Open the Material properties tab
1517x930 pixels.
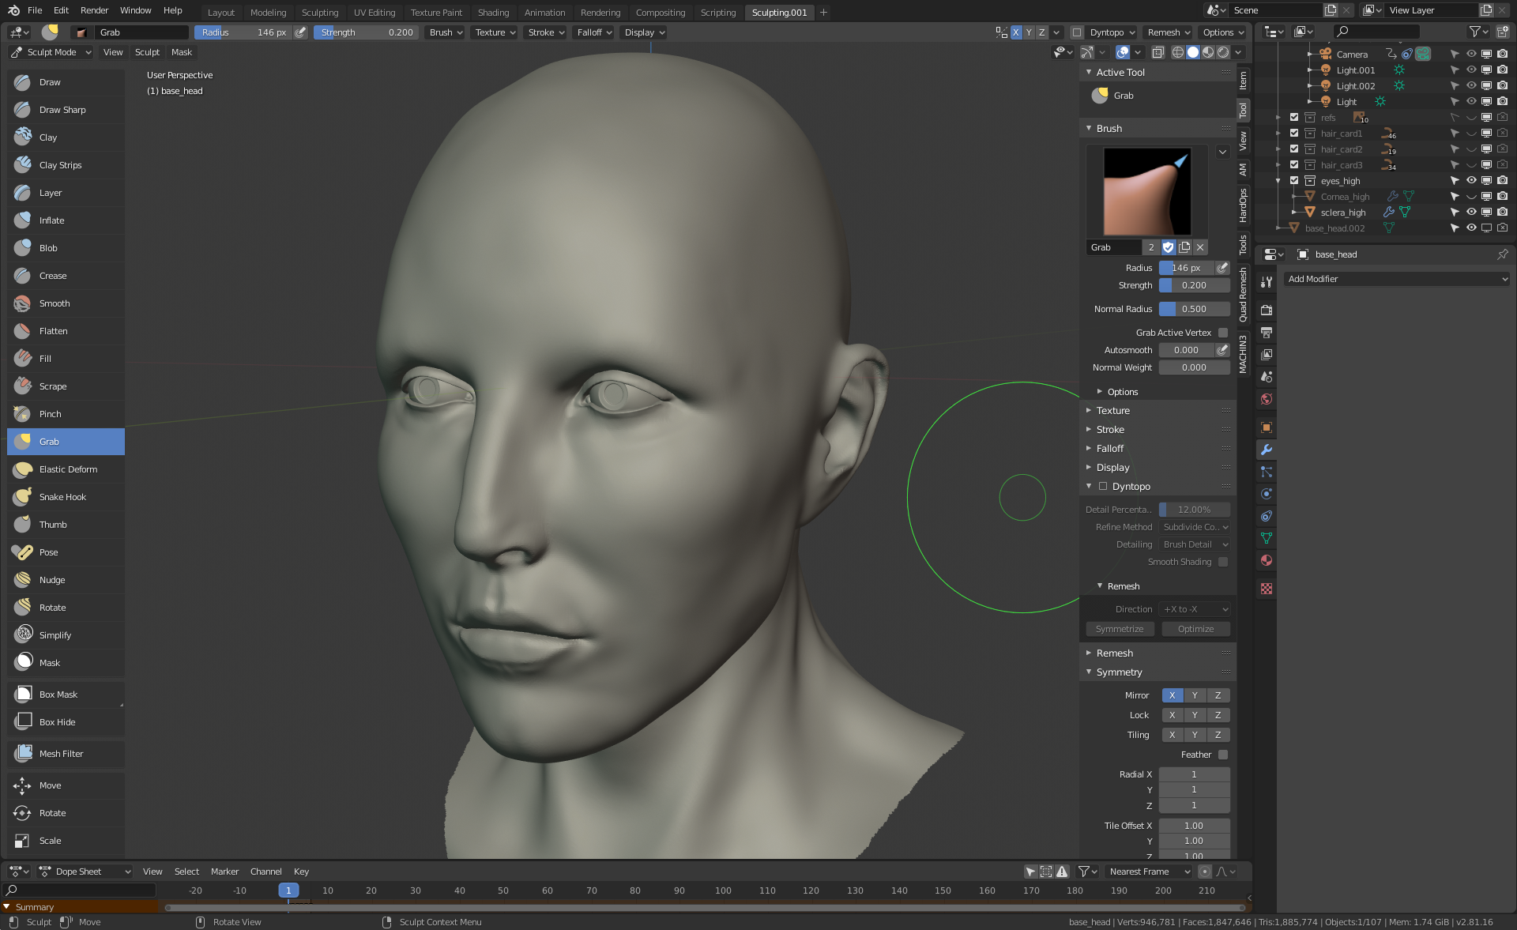click(x=1267, y=560)
